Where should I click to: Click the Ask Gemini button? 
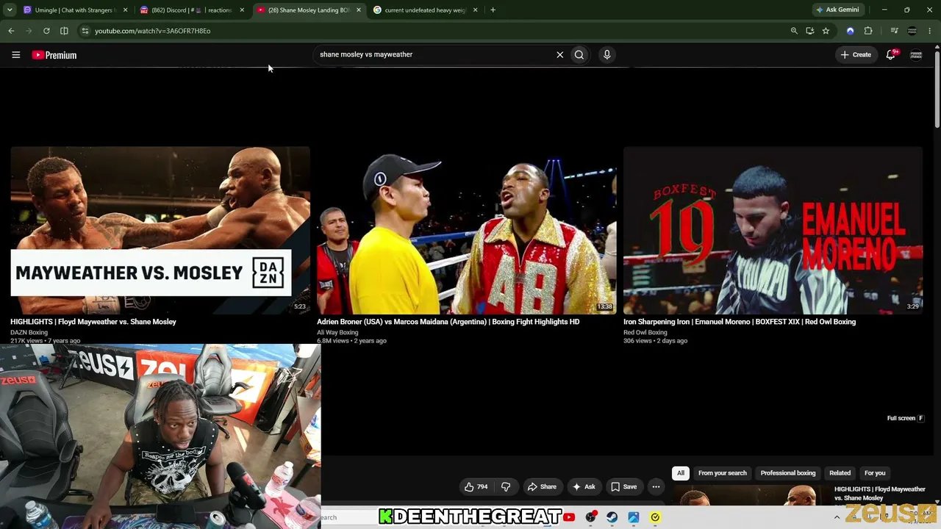pyautogui.click(x=837, y=10)
